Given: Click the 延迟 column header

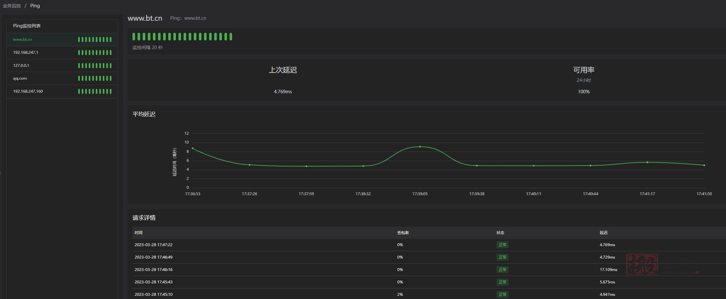Looking at the screenshot, I should (603, 233).
